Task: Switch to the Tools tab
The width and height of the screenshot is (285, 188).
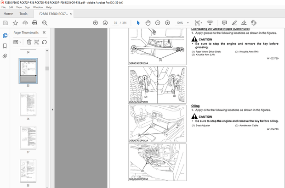Action: [x=23, y=14]
